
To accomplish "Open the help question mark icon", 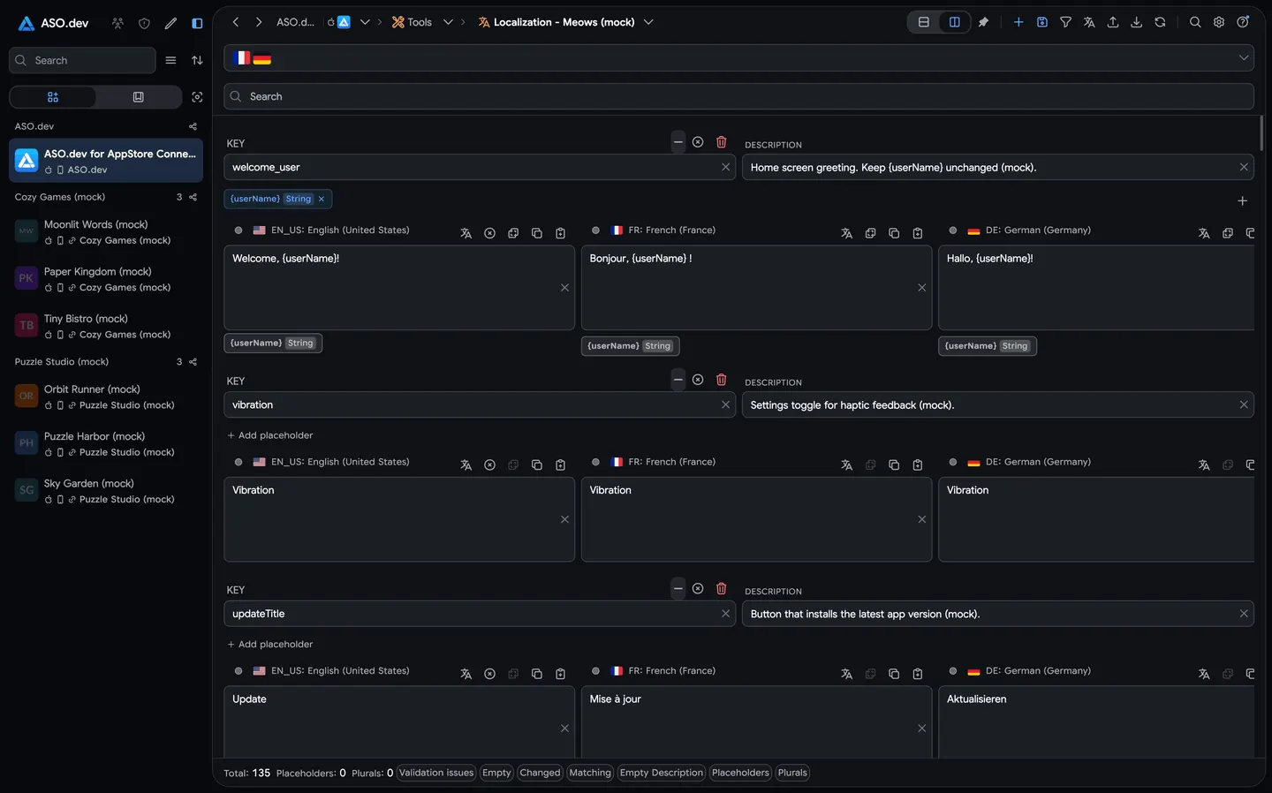I will click(1243, 22).
